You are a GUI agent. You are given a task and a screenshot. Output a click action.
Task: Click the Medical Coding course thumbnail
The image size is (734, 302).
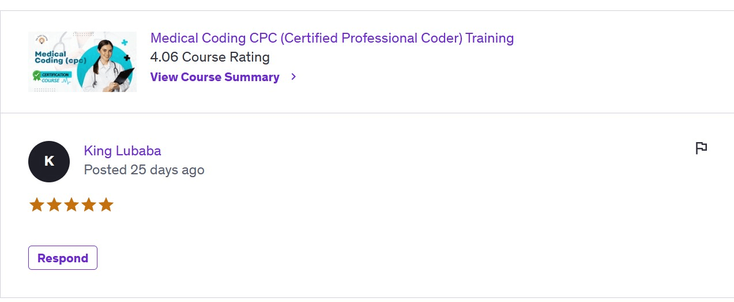(x=82, y=62)
